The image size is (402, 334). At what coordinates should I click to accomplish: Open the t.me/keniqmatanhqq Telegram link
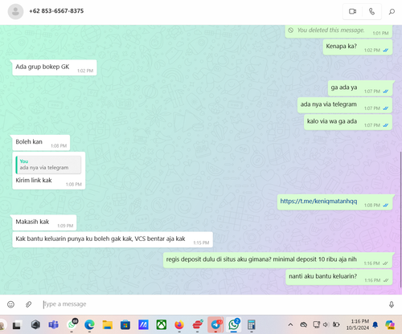point(318,201)
